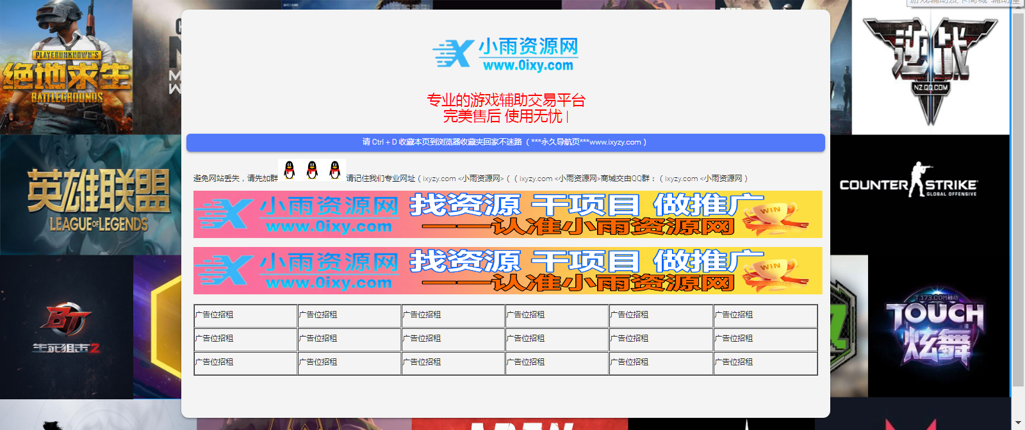Open the 逆战 game logo thumbnail
Screen dimensions: 1025x430
pyautogui.click(x=930, y=67)
